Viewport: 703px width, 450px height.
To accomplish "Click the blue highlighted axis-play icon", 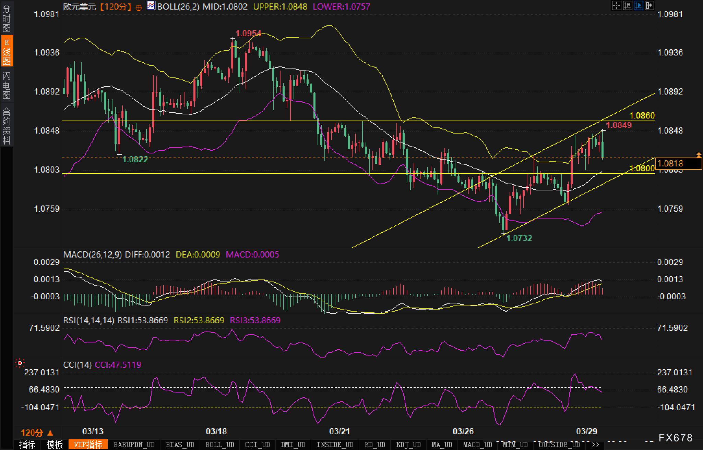I will (639, 5).
